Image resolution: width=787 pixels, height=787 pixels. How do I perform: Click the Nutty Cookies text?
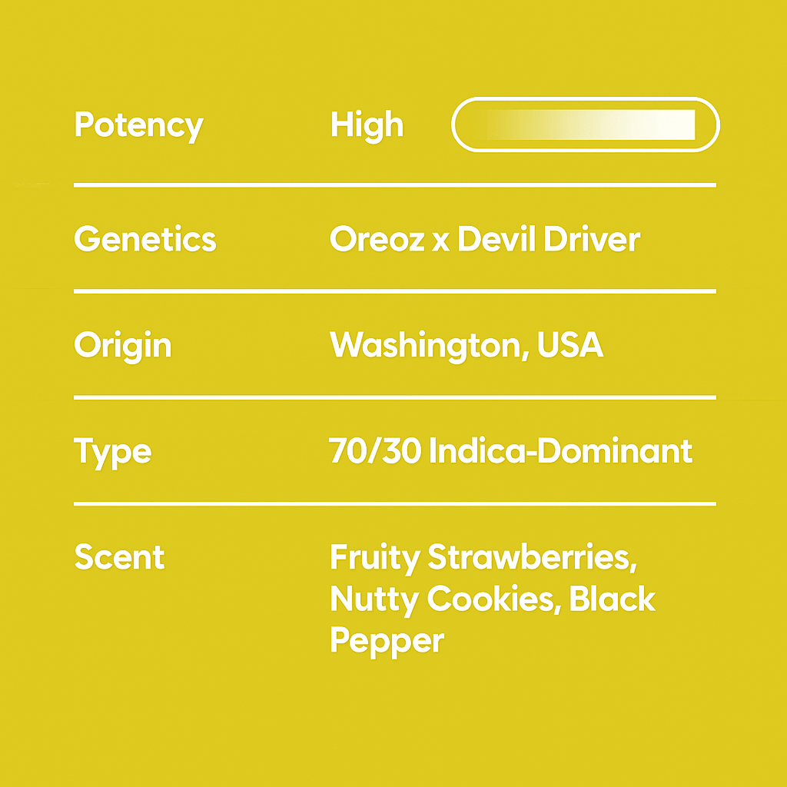pyautogui.click(x=443, y=599)
